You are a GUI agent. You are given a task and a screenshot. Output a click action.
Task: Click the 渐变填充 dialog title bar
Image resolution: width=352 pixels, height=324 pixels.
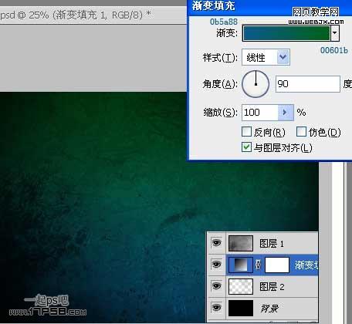[270, 7]
